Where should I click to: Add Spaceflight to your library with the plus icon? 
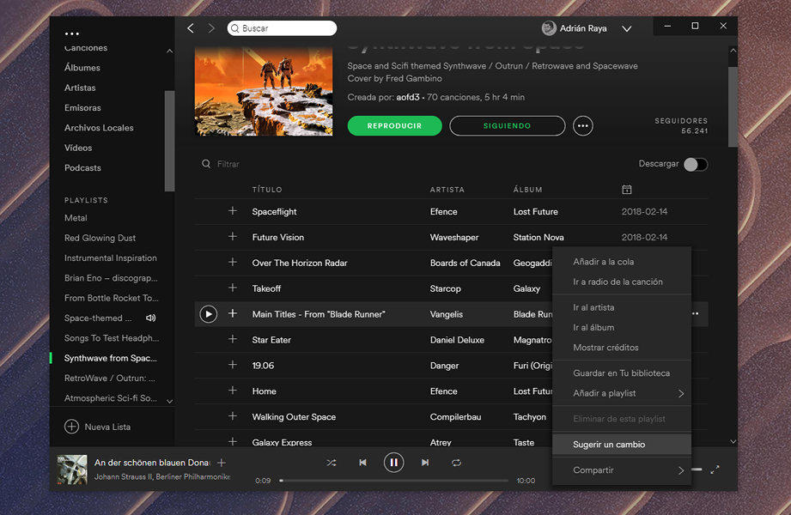tap(232, 211)
